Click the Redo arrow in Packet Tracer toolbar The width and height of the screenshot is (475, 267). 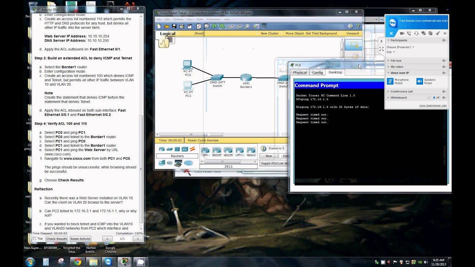point(222,26)
